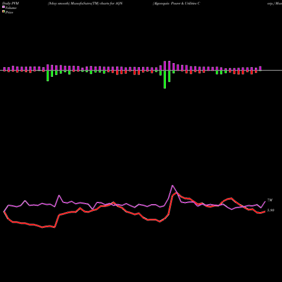Click the Algonquin Power & Utilities company name
The image size is (282, 282).
(x=177, y=3)
